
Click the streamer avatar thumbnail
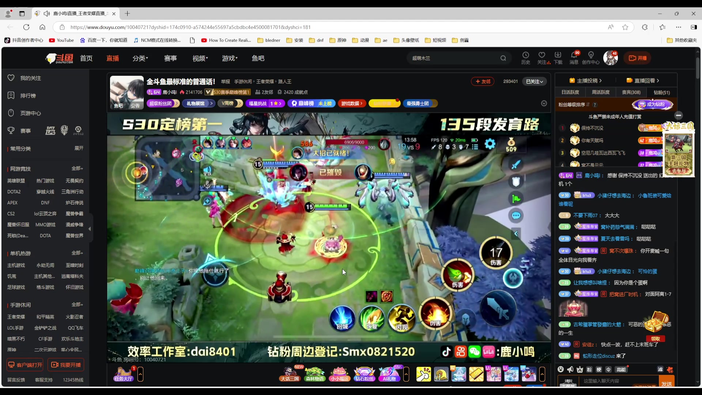pyautogui.click(x=127, y=92)
